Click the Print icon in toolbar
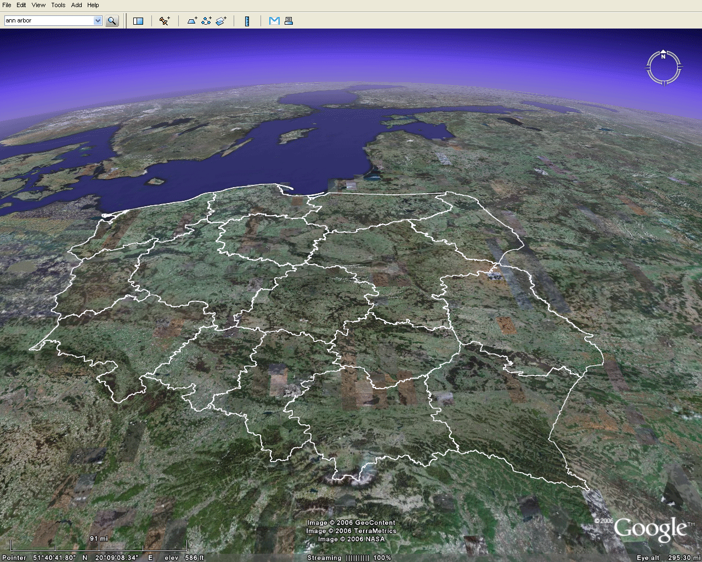 (x=288, y=21)
